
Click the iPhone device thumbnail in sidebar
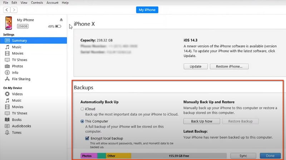click(9, 23)
